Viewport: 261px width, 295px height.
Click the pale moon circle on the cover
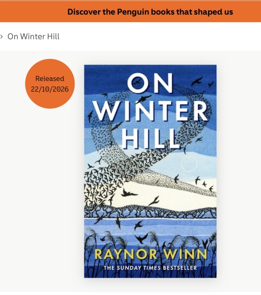[x=189, y=164]
